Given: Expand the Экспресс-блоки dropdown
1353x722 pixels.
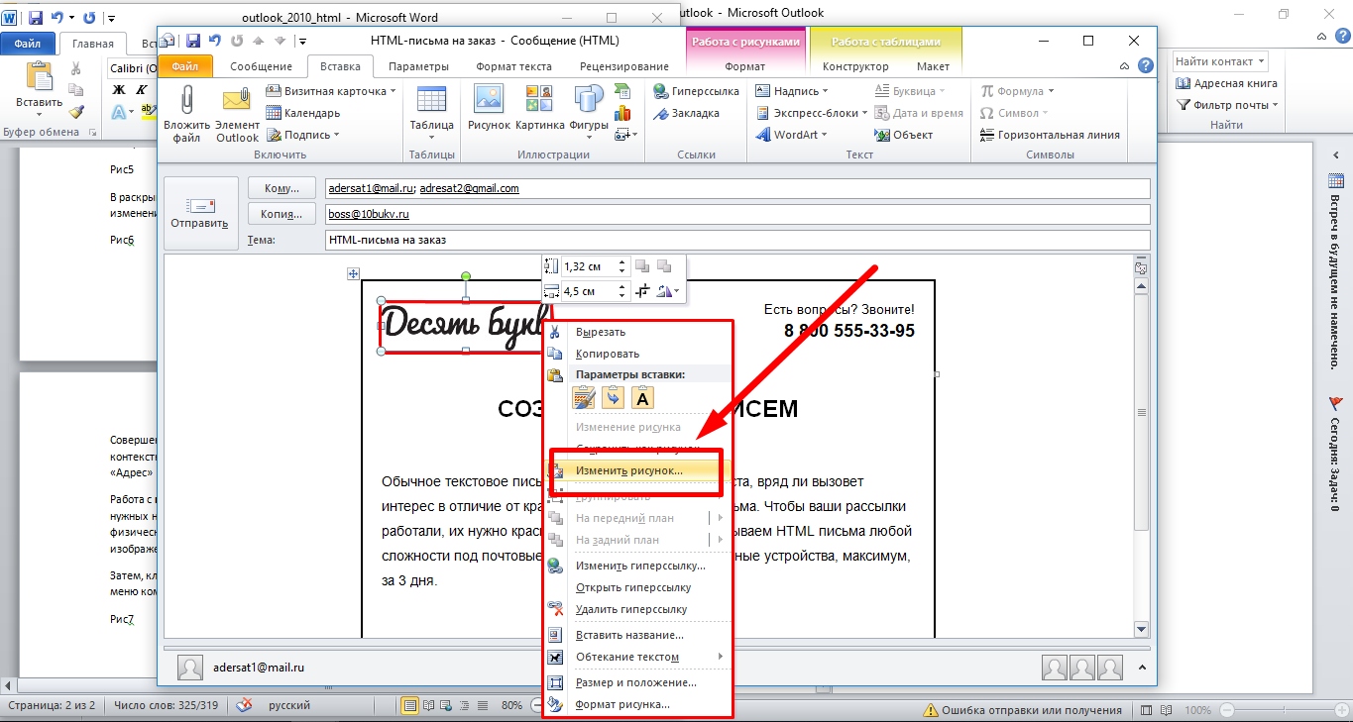Looking at the screenshot, I should pos(864,113).
